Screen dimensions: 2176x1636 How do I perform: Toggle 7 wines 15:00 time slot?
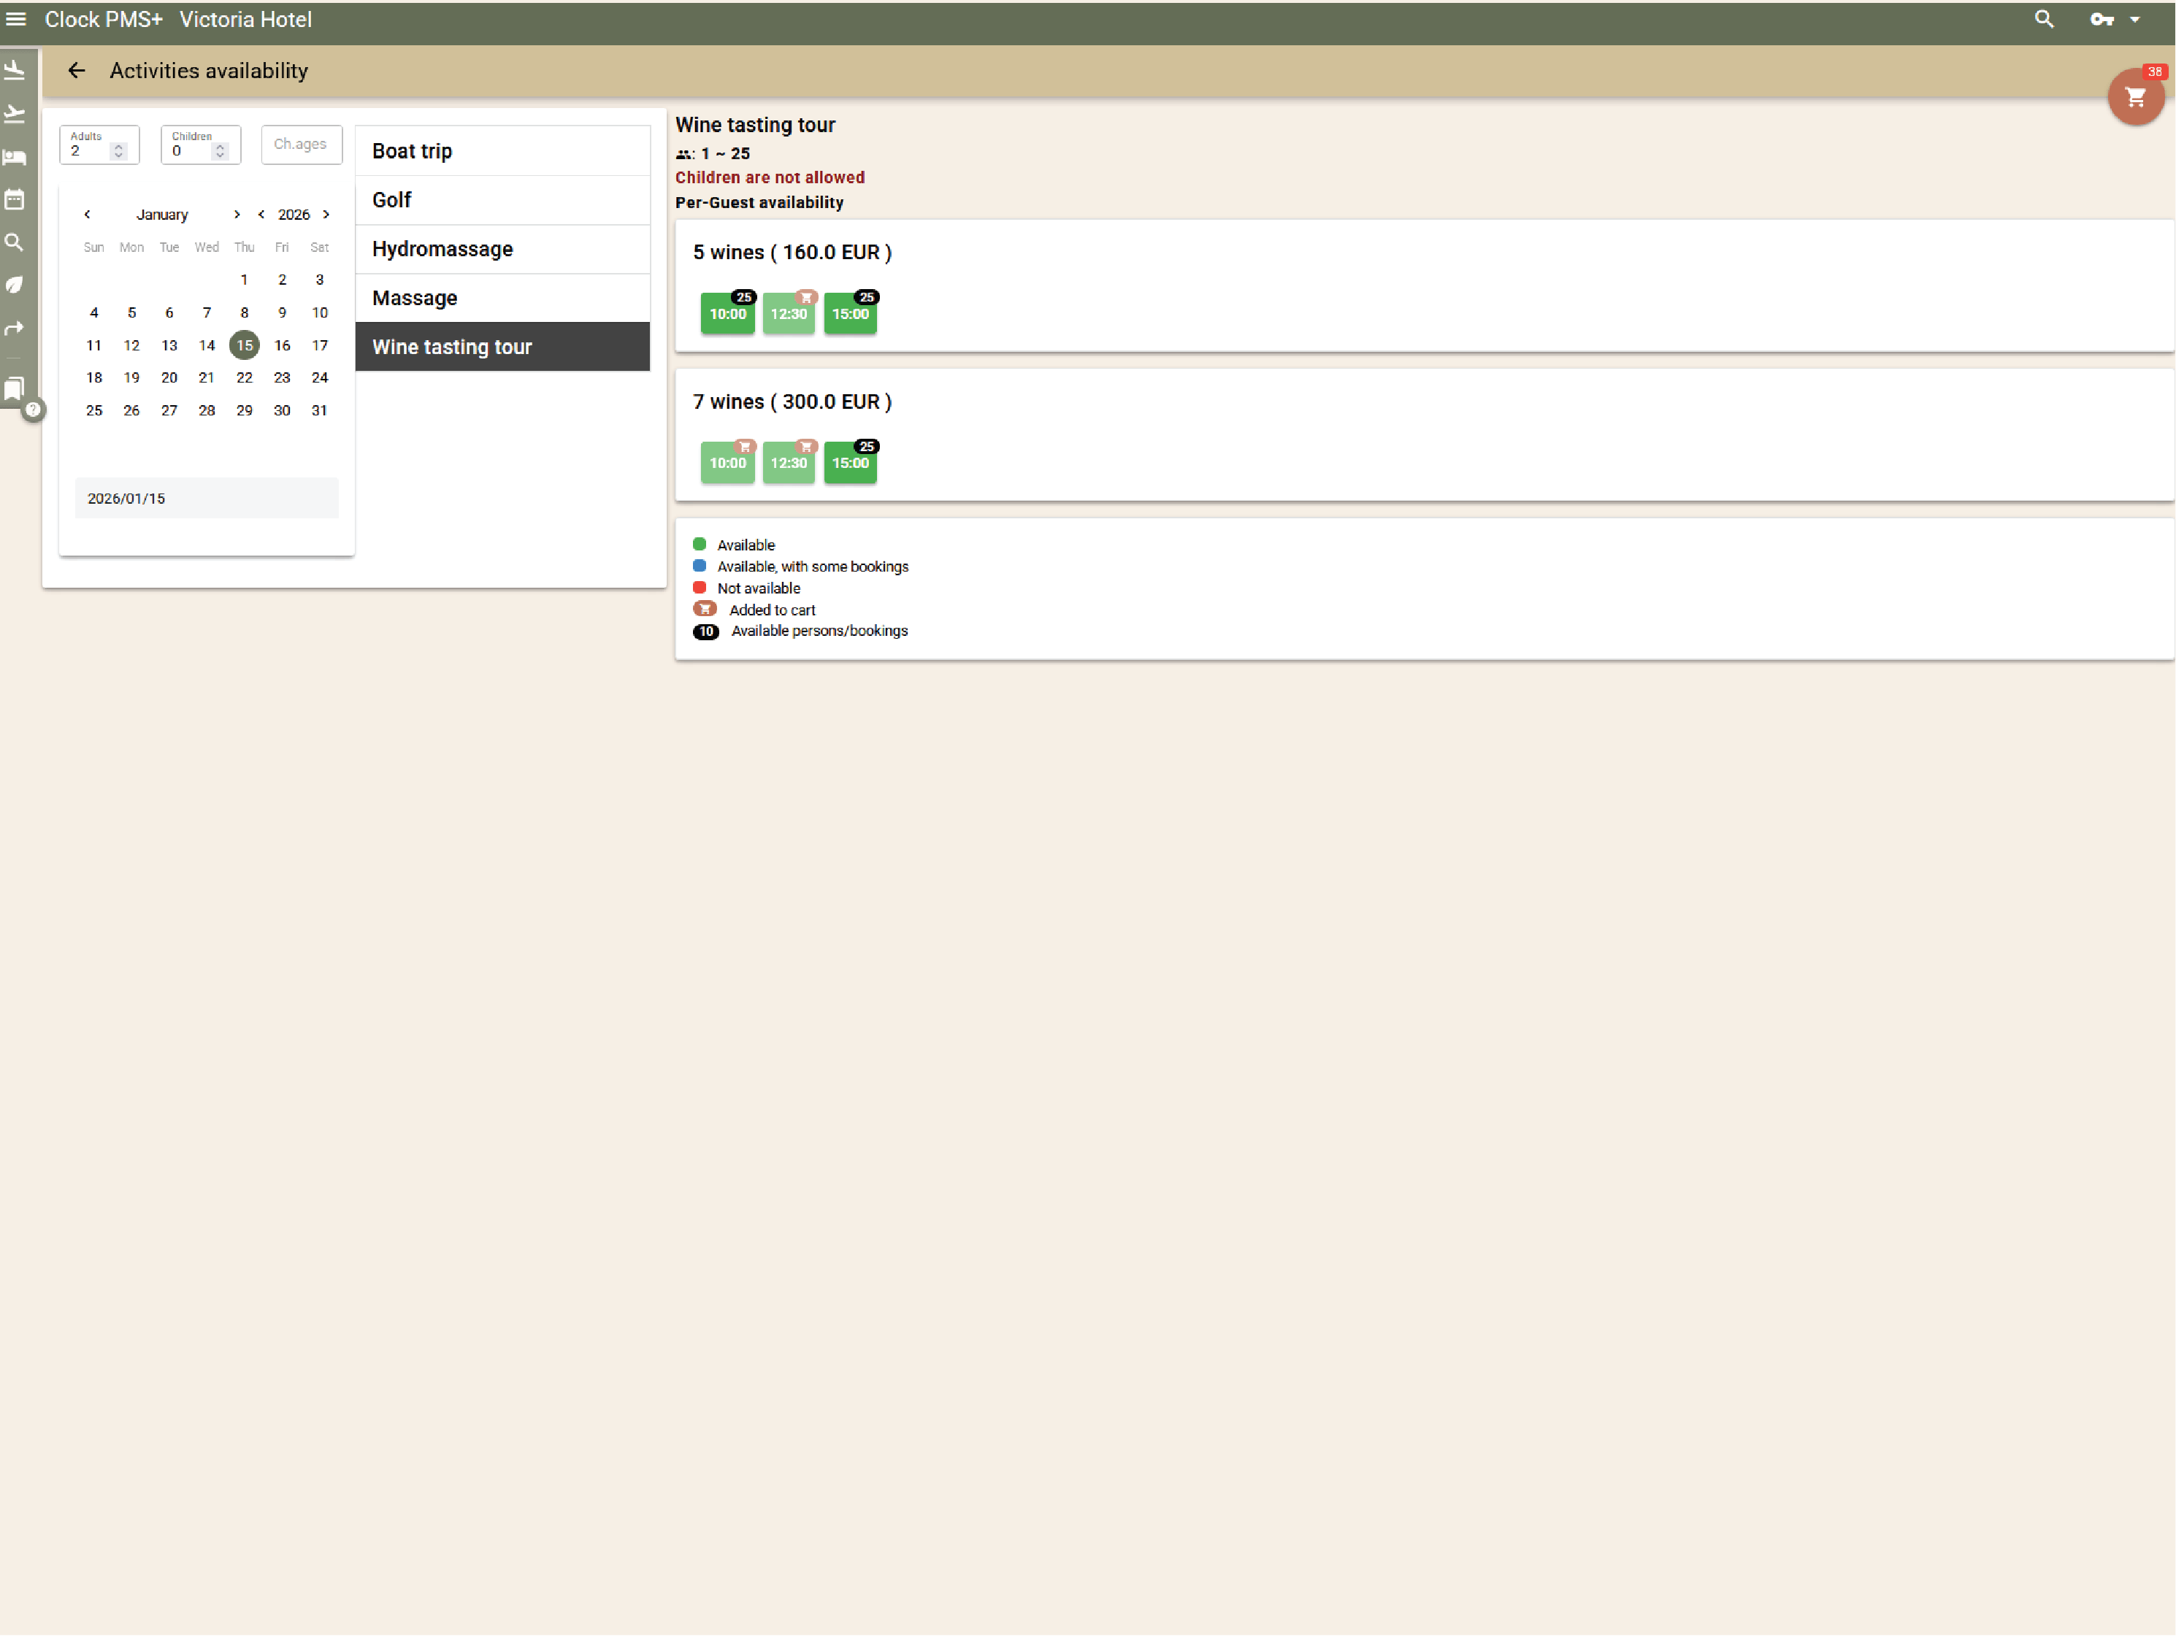[x=850, y=462]
